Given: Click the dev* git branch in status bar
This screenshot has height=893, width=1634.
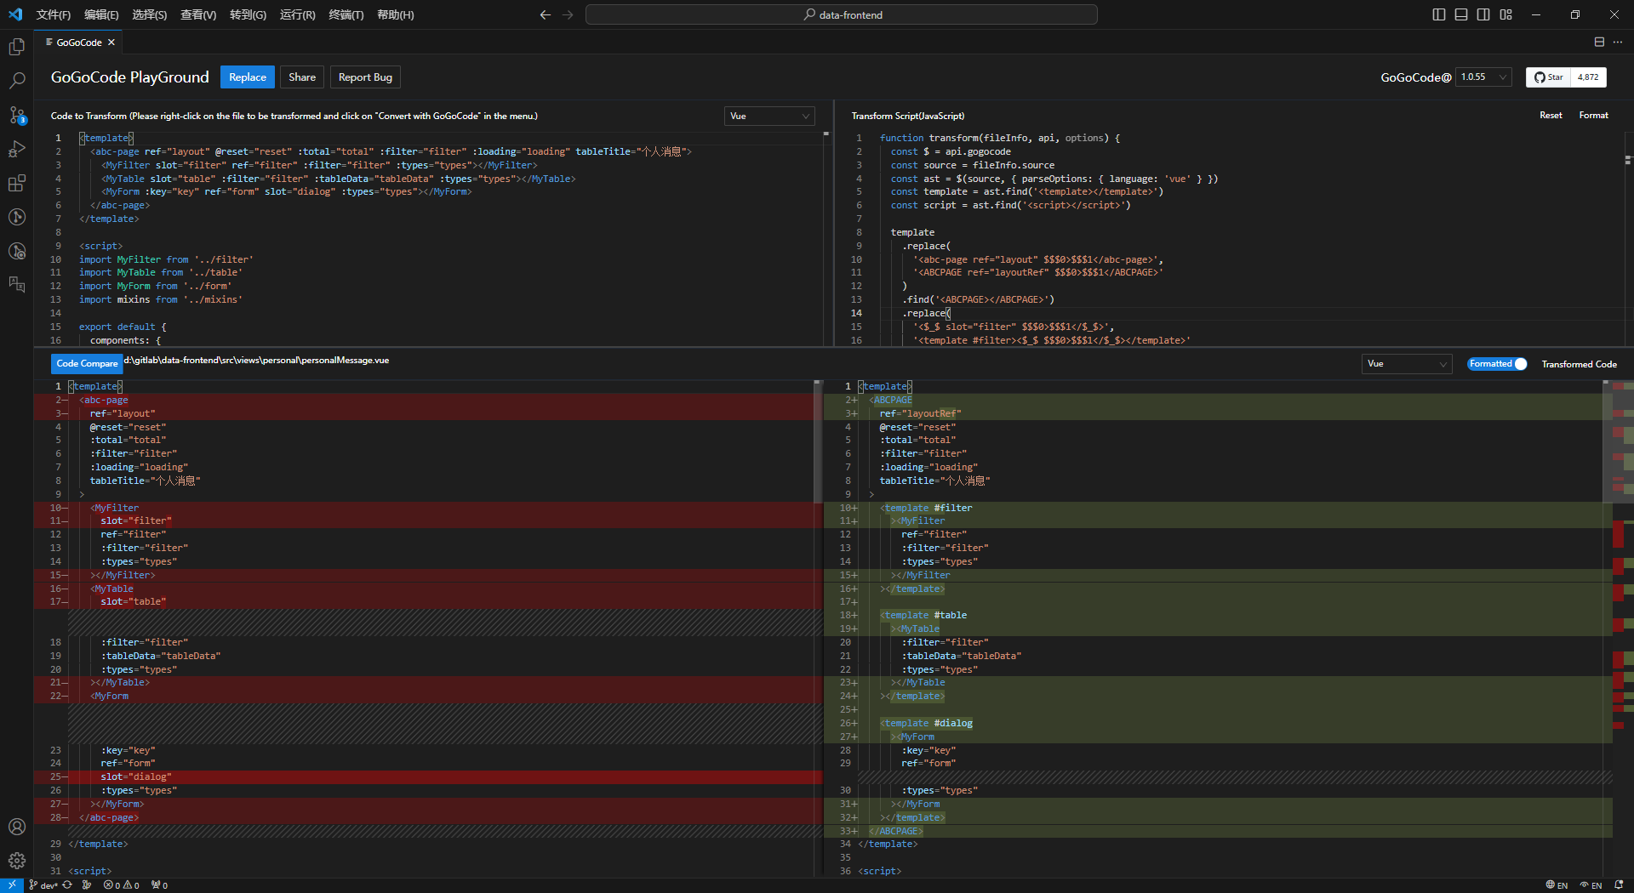Looking at the screenshot, I should tap(43, 885).
